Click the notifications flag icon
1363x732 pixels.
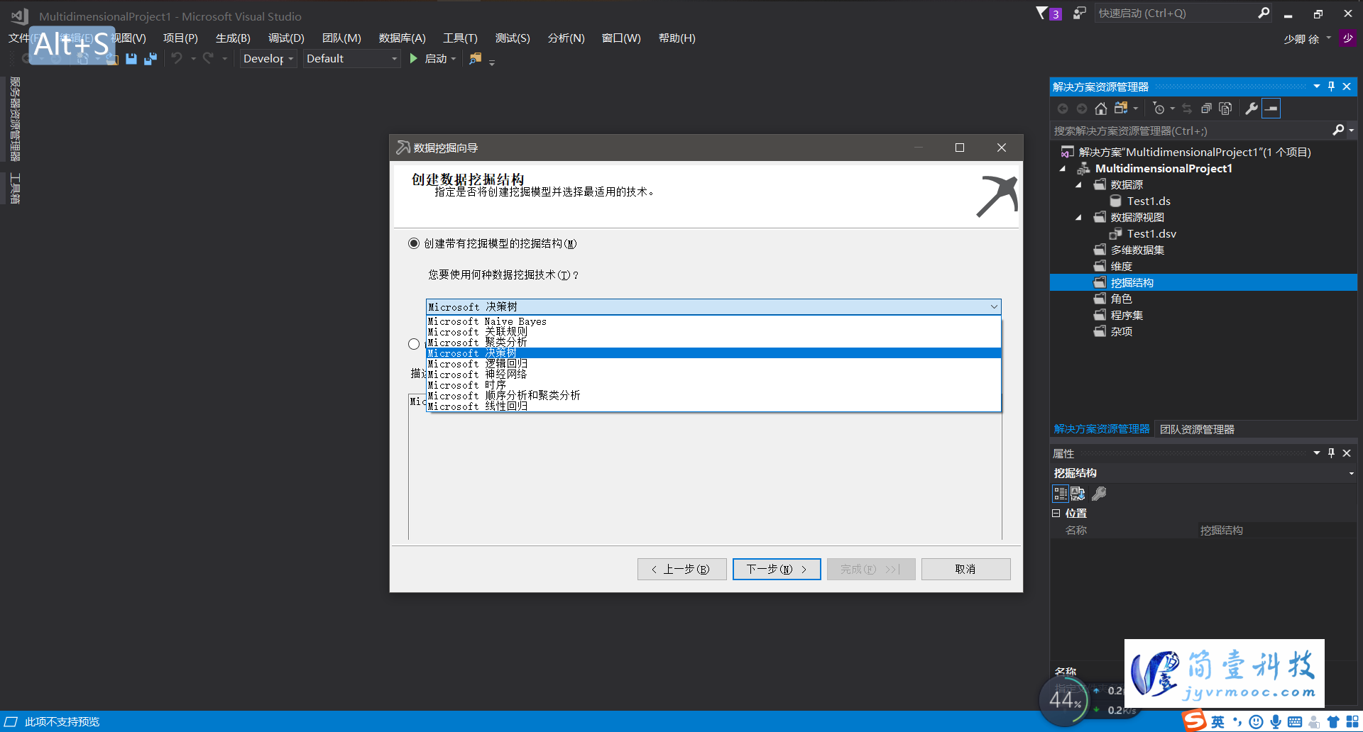[1041, 13]
